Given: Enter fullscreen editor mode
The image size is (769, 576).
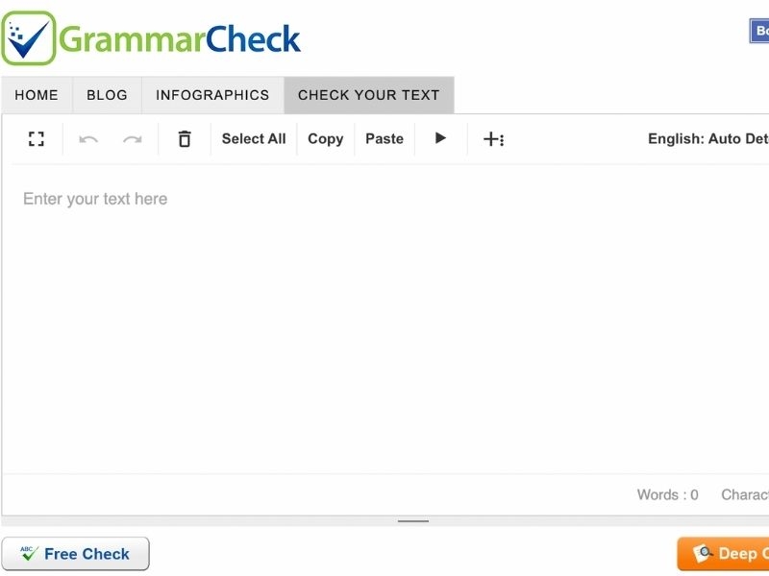Looking at the screenshot, I should pos(37,138).
